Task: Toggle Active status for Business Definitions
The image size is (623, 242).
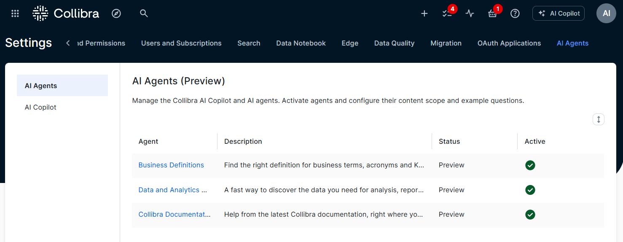Action: click(x=530, y=165)
